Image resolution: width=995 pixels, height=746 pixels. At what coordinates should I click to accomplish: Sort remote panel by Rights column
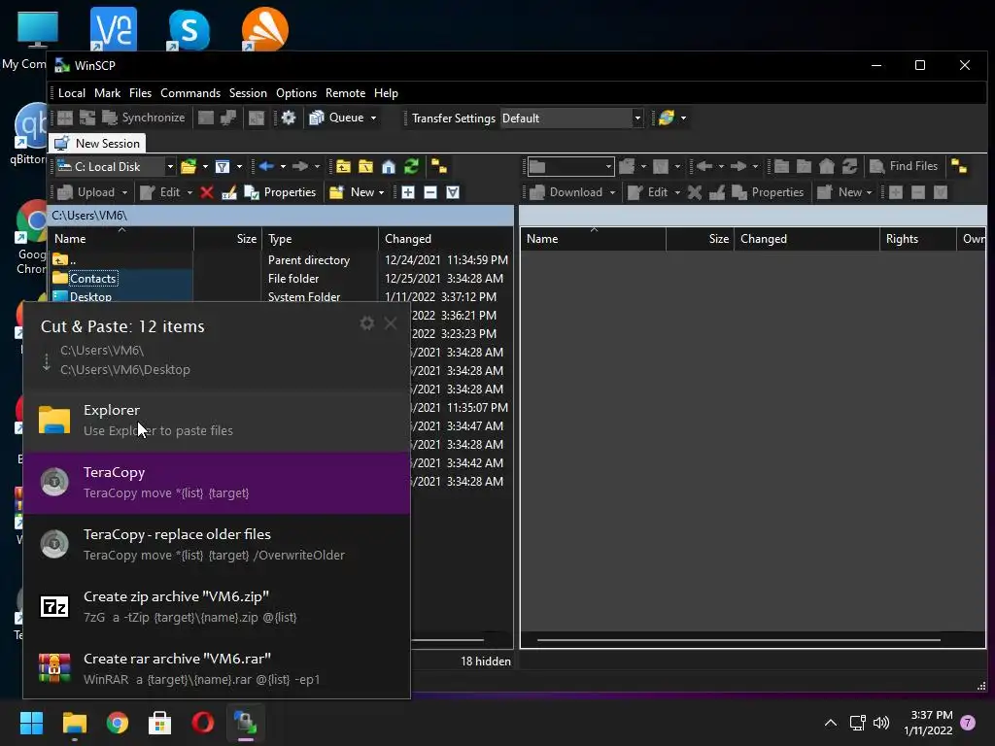[x=917, y=239]
